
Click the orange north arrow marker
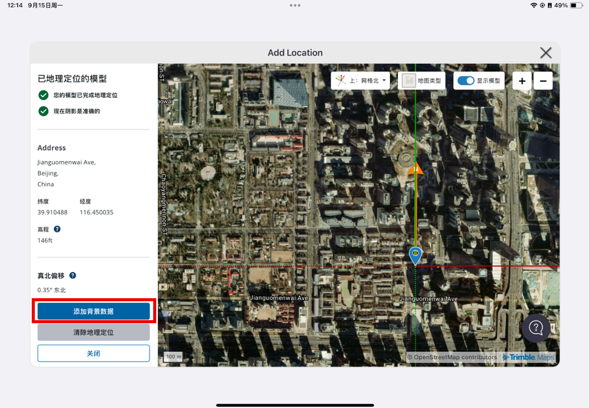click(x=416, y=168)
